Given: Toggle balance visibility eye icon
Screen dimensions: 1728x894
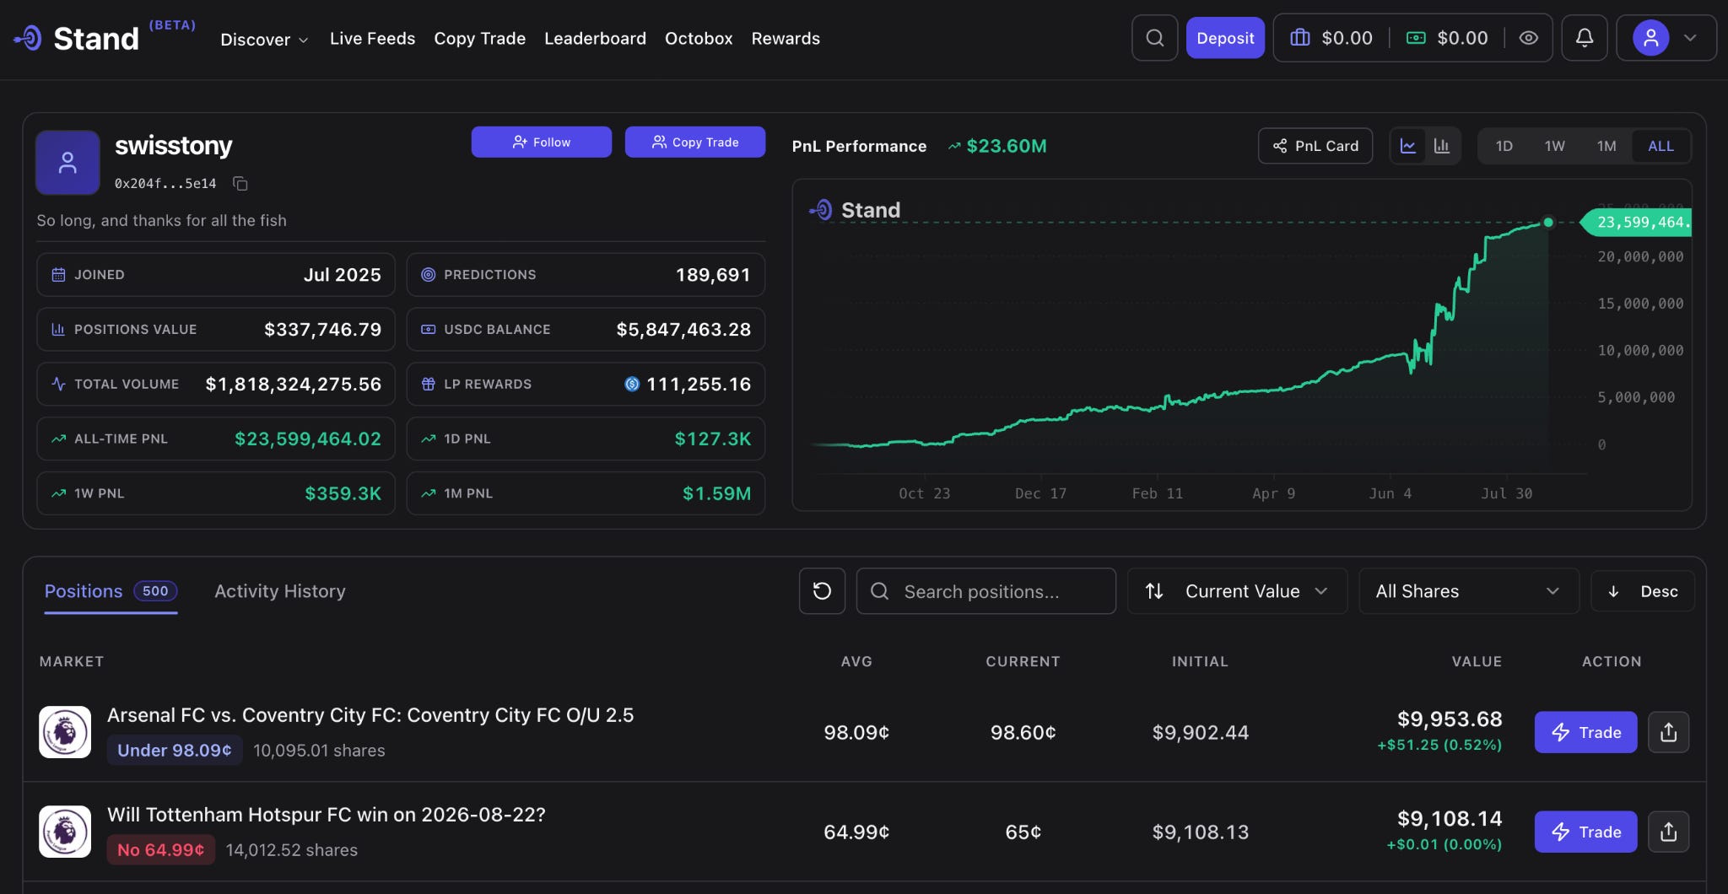Looking at the screenshot, I should [1528, 38].
